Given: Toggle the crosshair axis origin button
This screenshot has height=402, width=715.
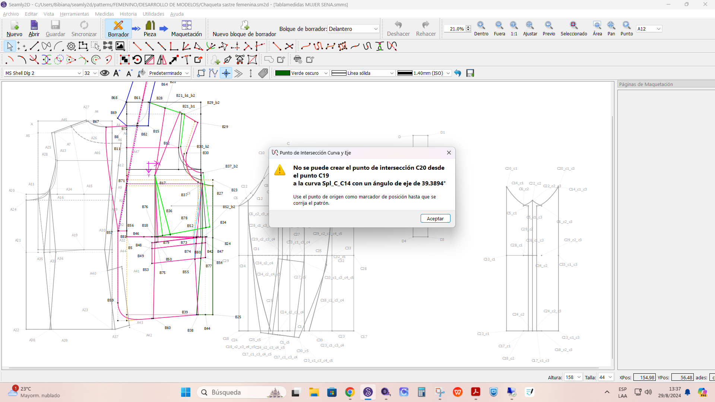Looking at the screenshot, I should click(226, 73).
